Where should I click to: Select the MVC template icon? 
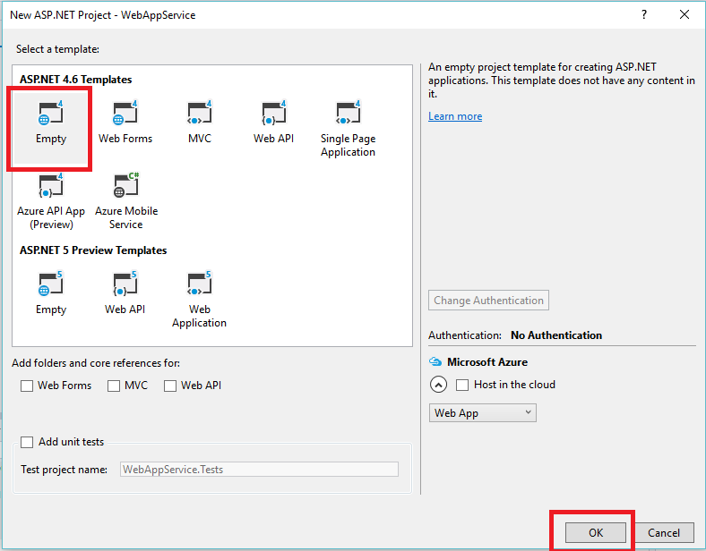pos(199,115)
